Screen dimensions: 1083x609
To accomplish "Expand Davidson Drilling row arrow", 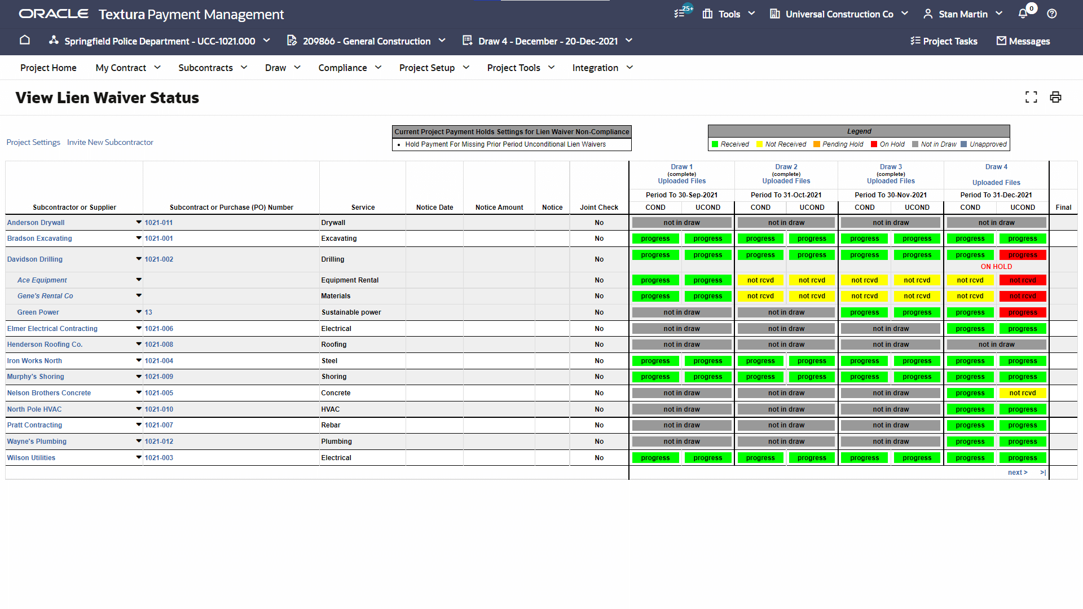I will click(x=139, y=259).
